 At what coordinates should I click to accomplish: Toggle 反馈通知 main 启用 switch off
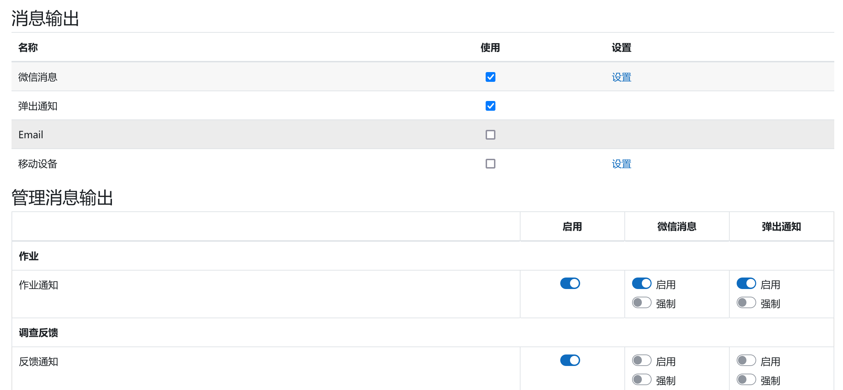click(570, 360)
